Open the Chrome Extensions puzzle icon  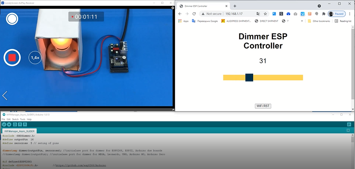(323, 14)
